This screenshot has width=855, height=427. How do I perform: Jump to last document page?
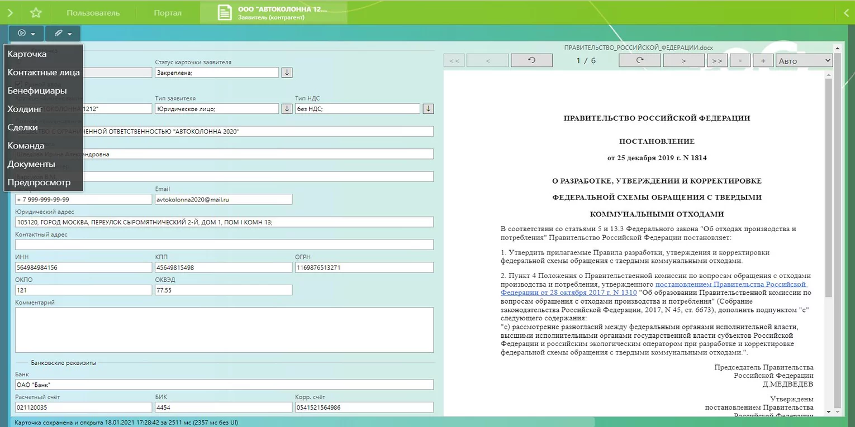click(718, 60)
